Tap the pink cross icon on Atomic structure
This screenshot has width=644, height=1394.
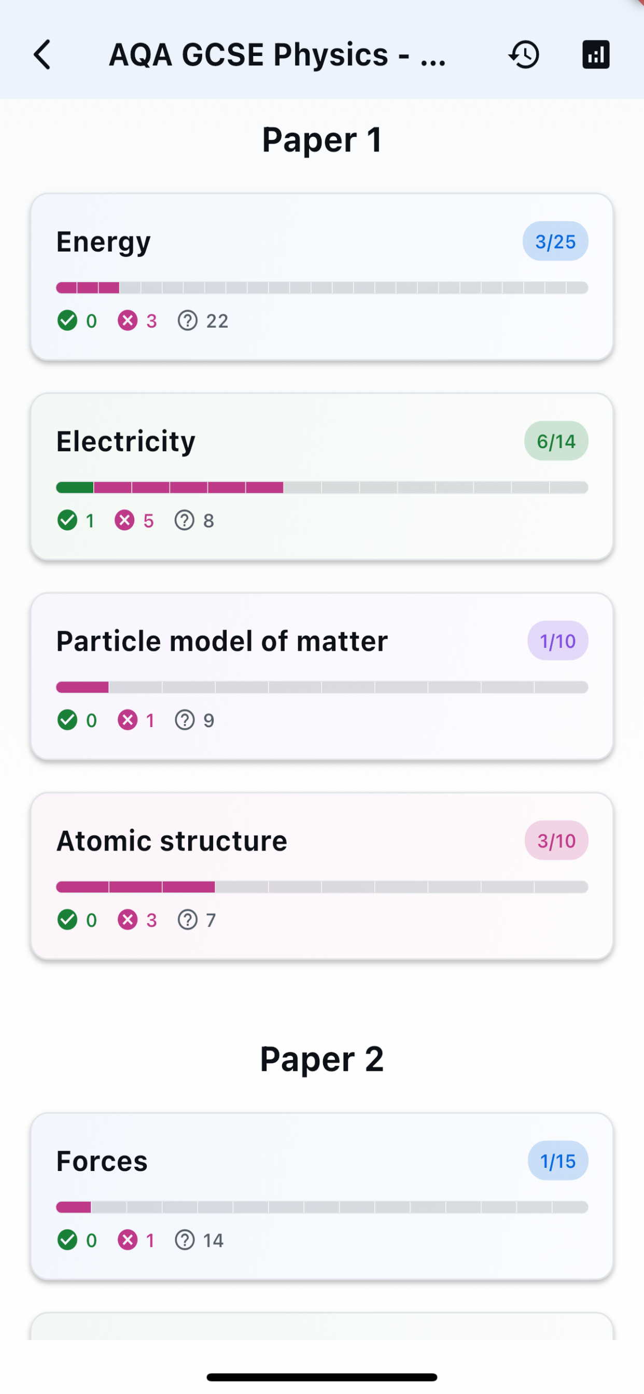128,920
